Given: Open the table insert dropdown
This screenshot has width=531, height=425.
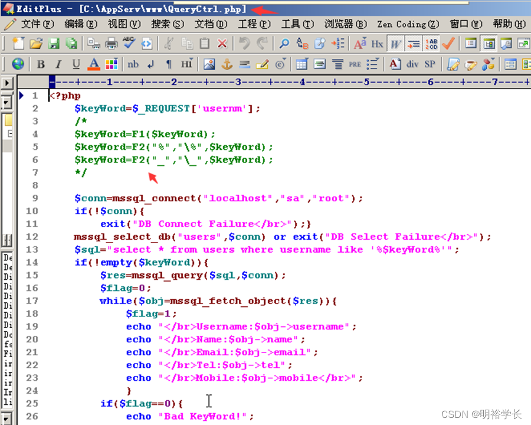Looking at the screenshot, I should [301, 64].
